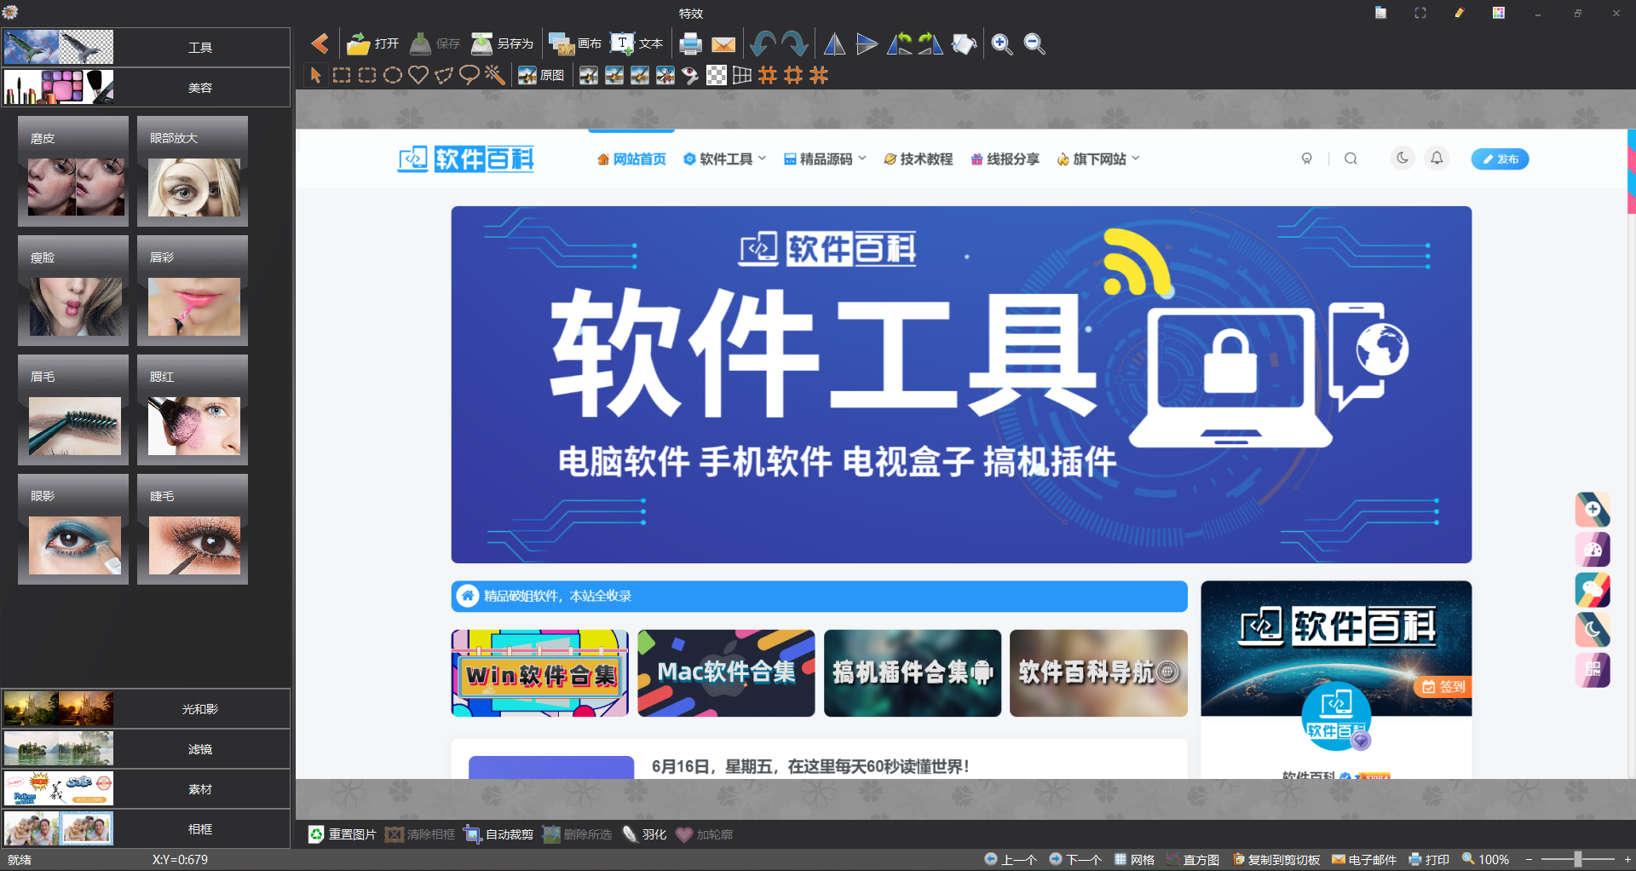Enable the crop grid overlay

tap(767, 75)
